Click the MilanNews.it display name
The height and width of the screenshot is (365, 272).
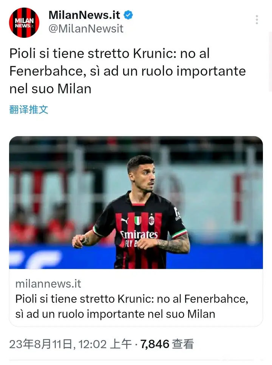tap(84, 15)
